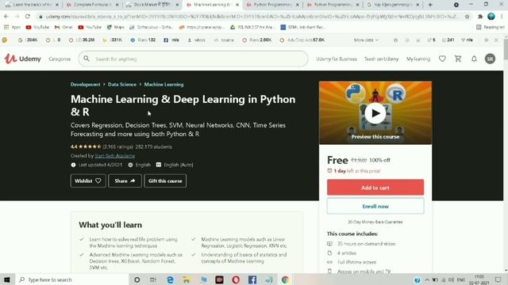Open Facebook app from taskbar
Screen dimensions: 508x285
(252, 279)
